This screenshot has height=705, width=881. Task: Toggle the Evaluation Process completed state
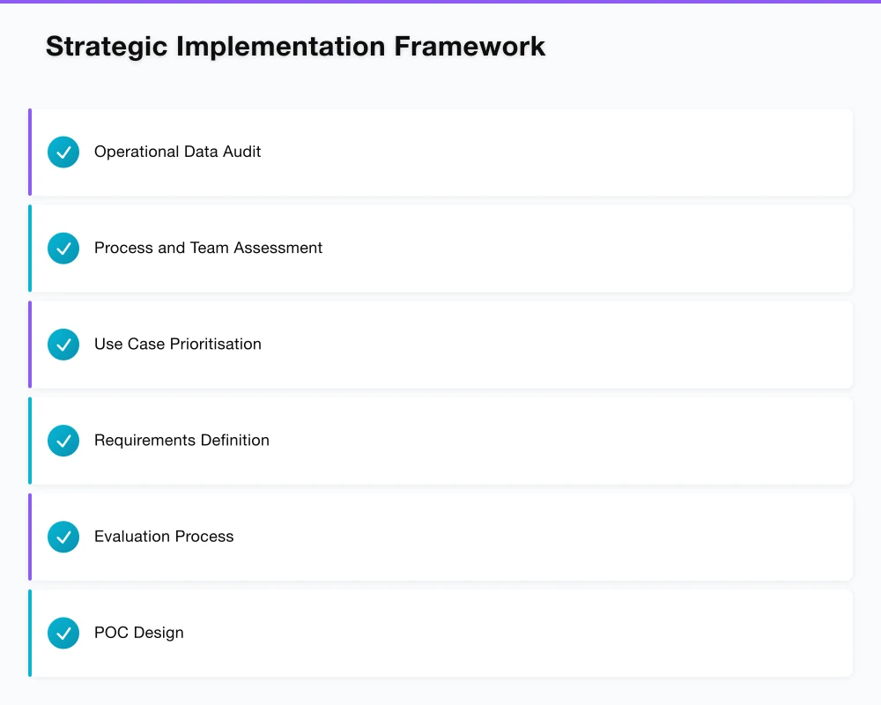click(x=63, y=536)
